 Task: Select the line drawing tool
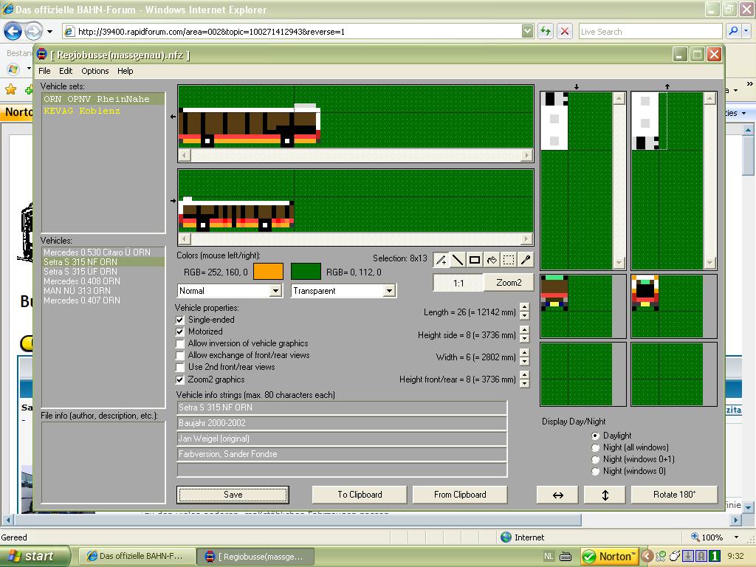458,261
